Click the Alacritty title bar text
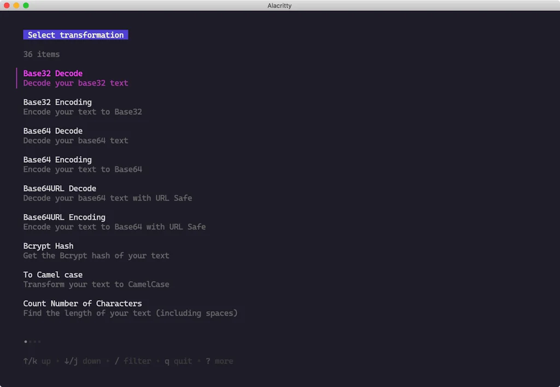This screenshot has width=560, height=387. pos(279,5)
